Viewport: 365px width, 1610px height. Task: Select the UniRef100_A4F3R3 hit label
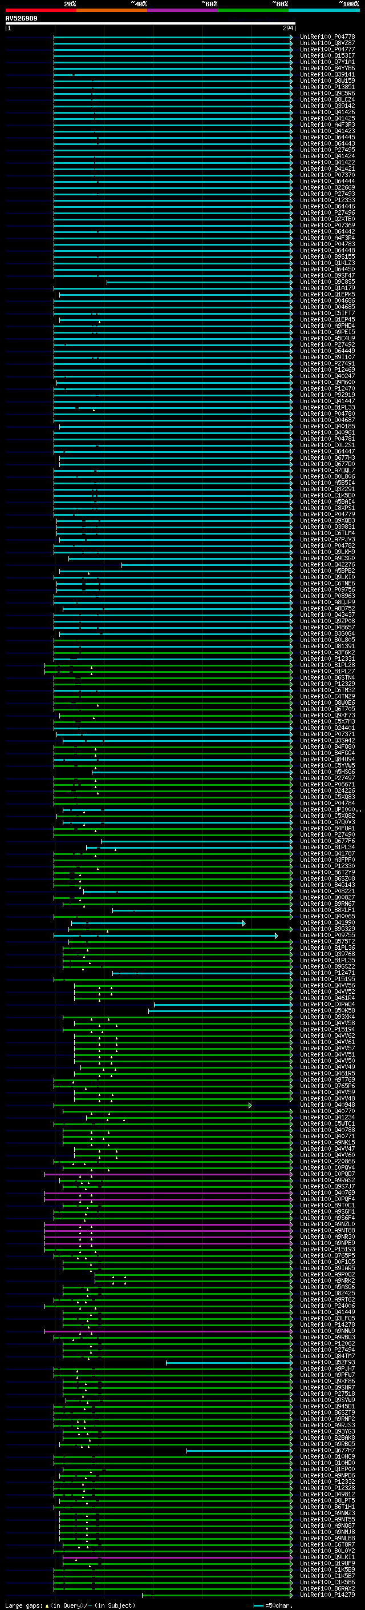327,125
